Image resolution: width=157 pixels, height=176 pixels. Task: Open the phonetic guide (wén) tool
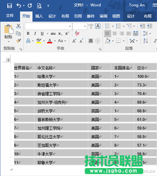[91, 26]
